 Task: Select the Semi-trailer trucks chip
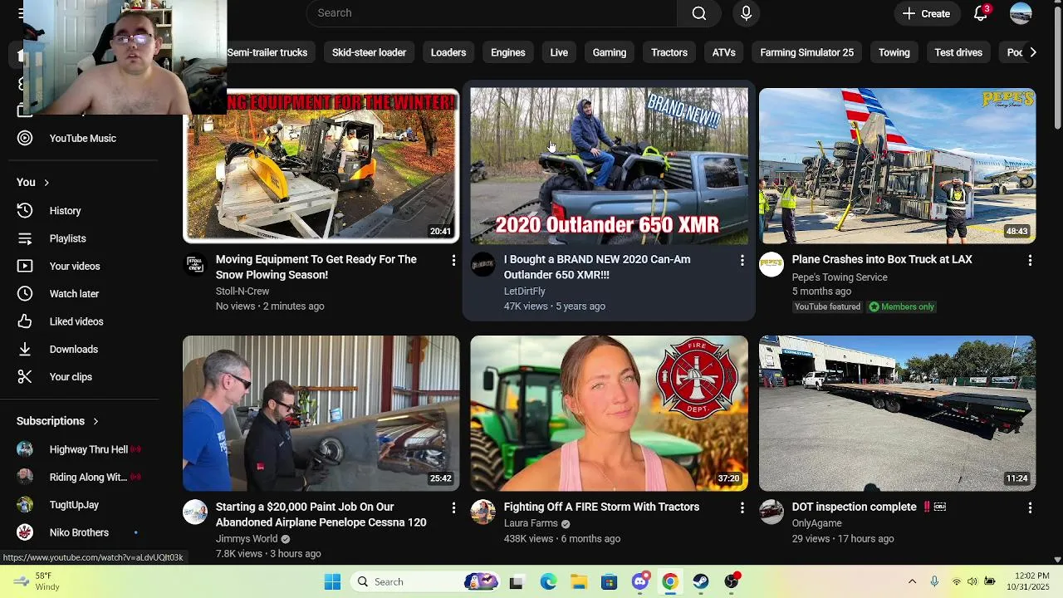pos(267,52)
